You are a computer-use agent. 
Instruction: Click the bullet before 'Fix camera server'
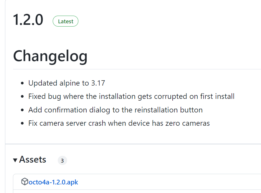pos(22,123)
